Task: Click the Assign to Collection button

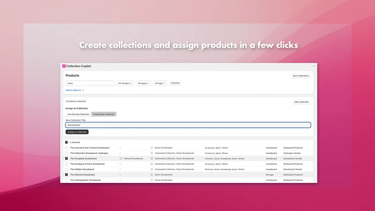Action: [x=77, y=132]
